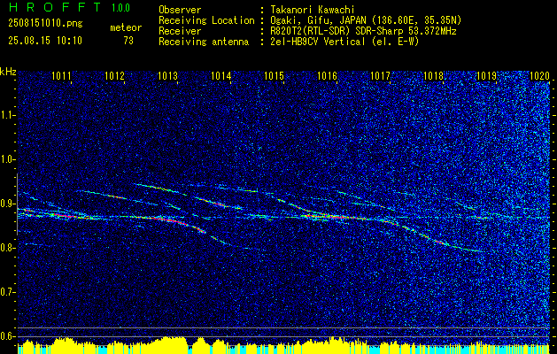Click the 1016 time axis marker
This screenshot has width=557, height=354.
pos(327,75)
